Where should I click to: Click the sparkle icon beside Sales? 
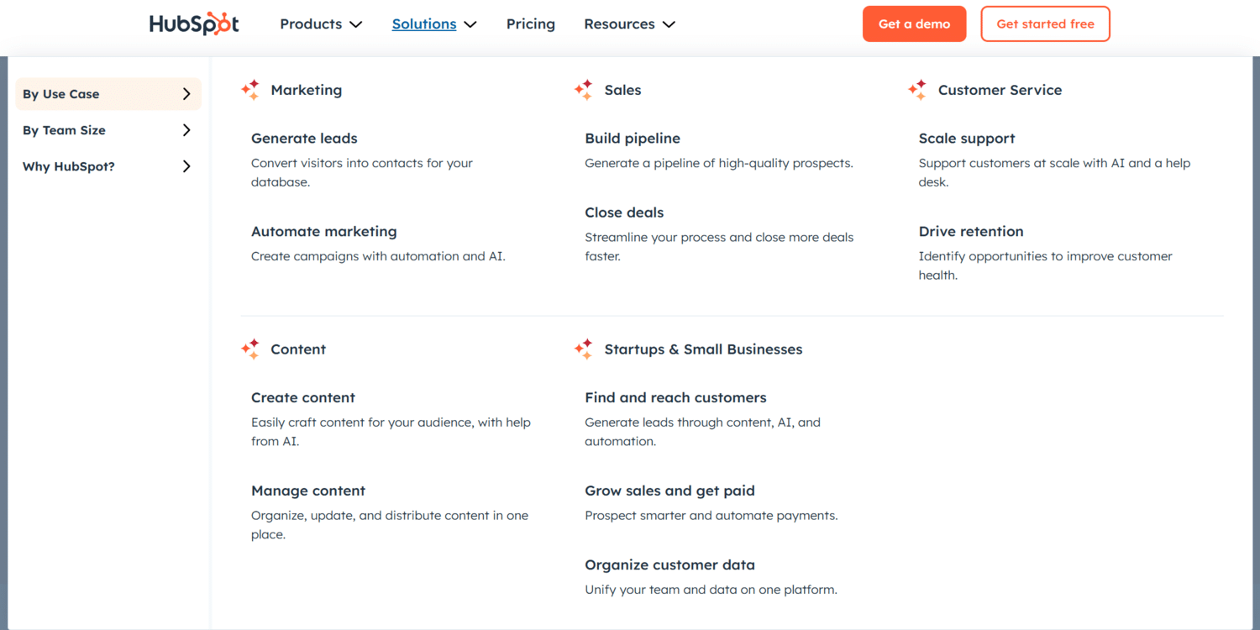(584, 90)
